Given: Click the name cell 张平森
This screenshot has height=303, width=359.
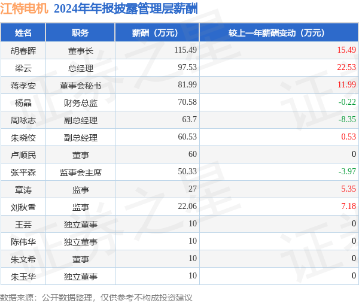Looking at the screenshot, I should [x=23, y=172].
